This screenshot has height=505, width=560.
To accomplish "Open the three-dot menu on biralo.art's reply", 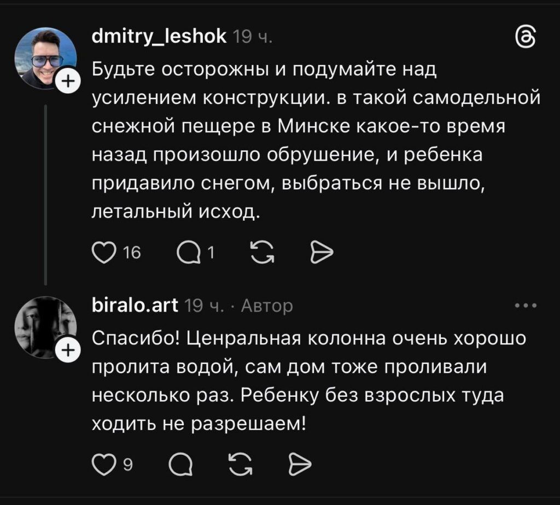I will tap(526, 306).
